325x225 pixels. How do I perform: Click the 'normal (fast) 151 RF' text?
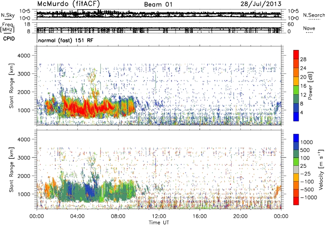coord(65,40)
